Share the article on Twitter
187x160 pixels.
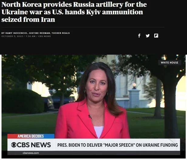(148, 36)
